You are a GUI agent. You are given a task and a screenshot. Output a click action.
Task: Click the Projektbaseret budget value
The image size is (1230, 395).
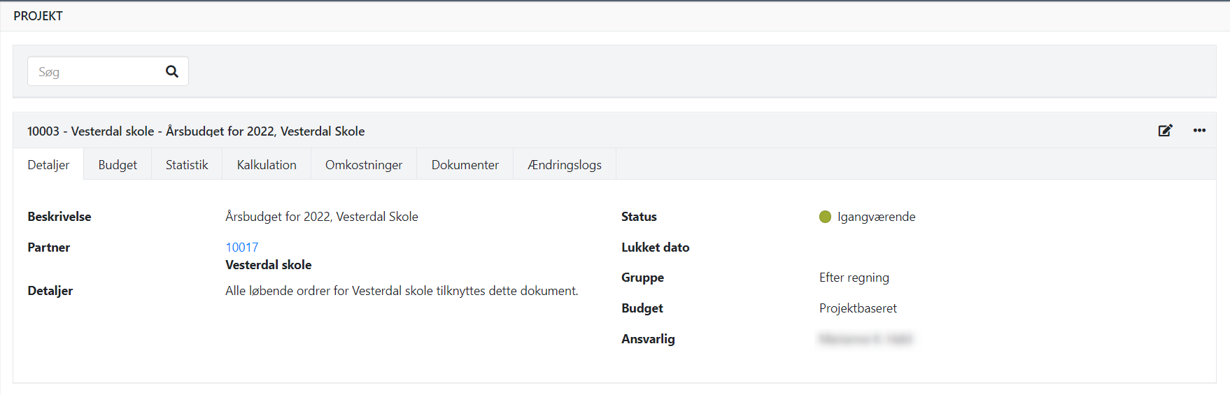(858, 308)
